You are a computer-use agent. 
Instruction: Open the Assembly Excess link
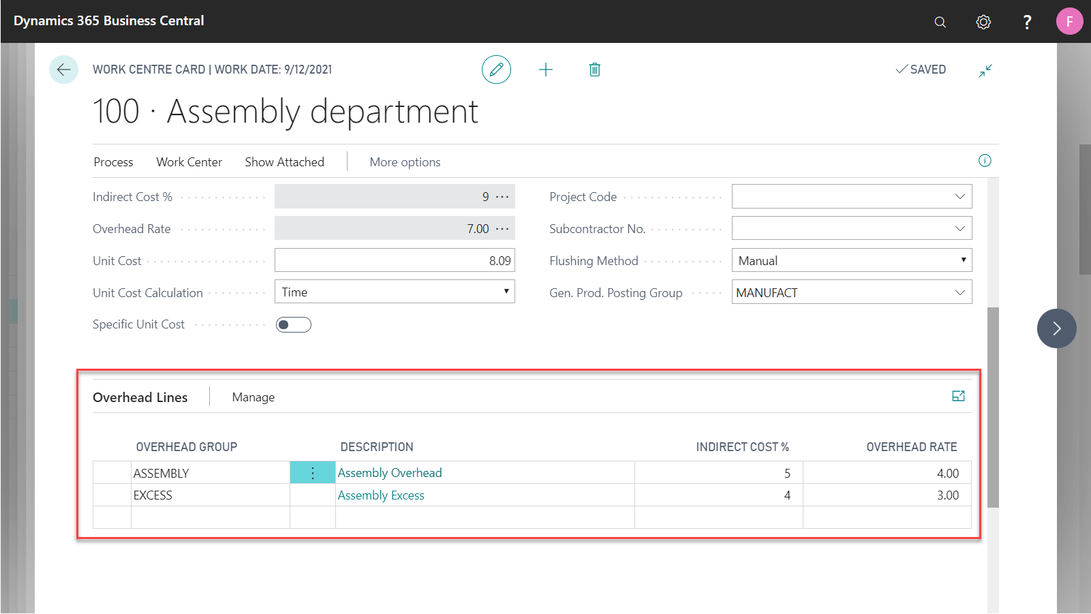click(x=381, y=495)
